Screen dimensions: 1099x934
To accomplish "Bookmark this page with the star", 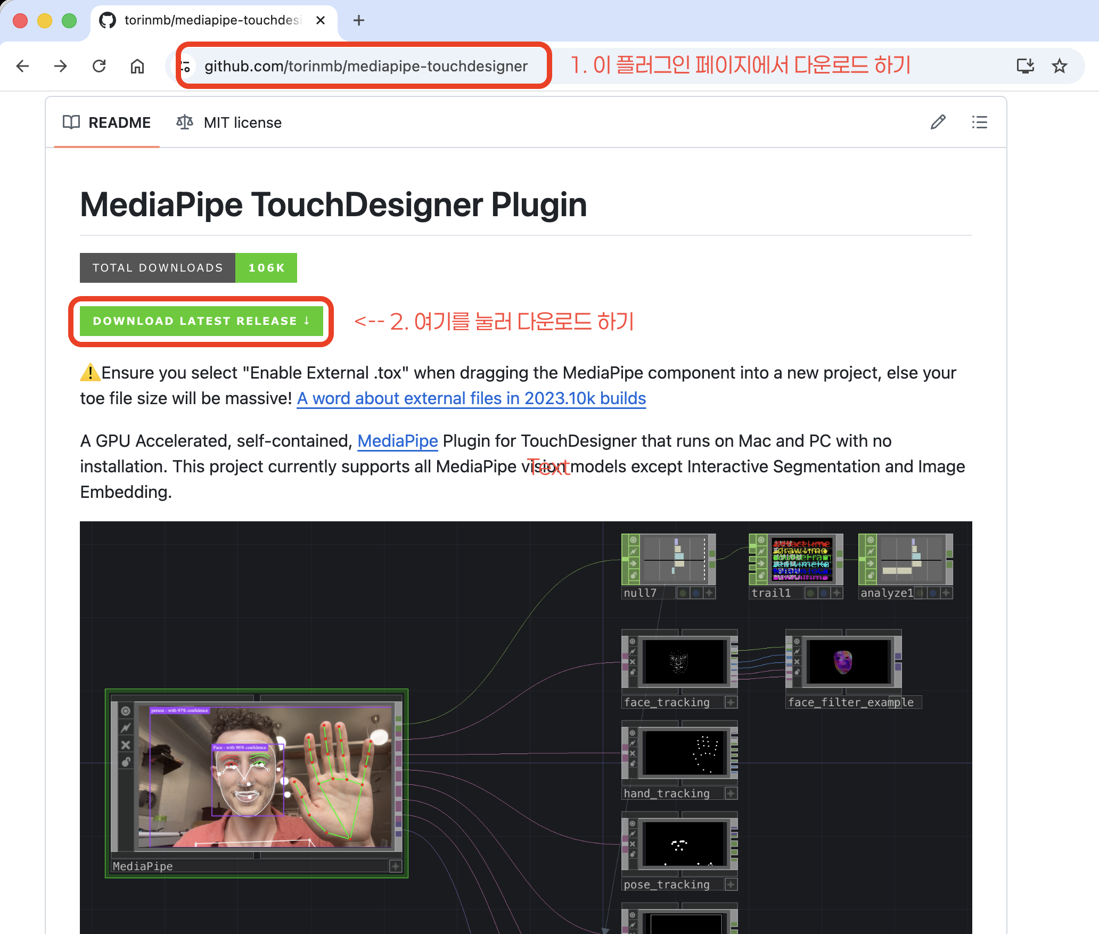I will pyautogui.click(x=1060, y=66).
